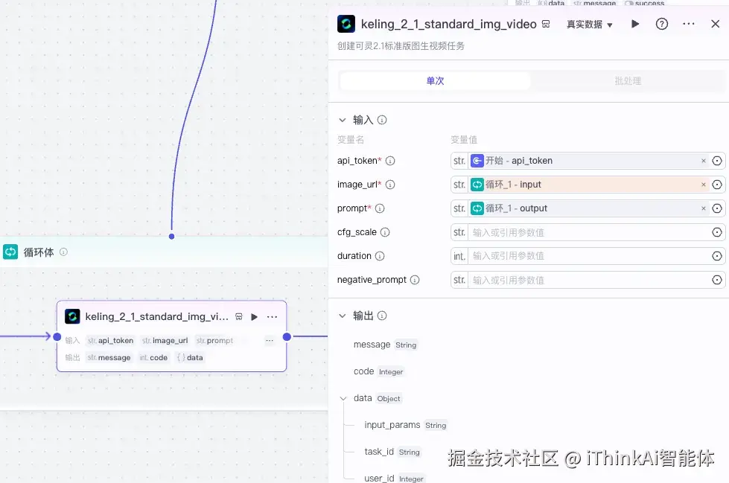729x483 pixels.
Task: Open the help question mark icon
Action: tap(661, 24)
